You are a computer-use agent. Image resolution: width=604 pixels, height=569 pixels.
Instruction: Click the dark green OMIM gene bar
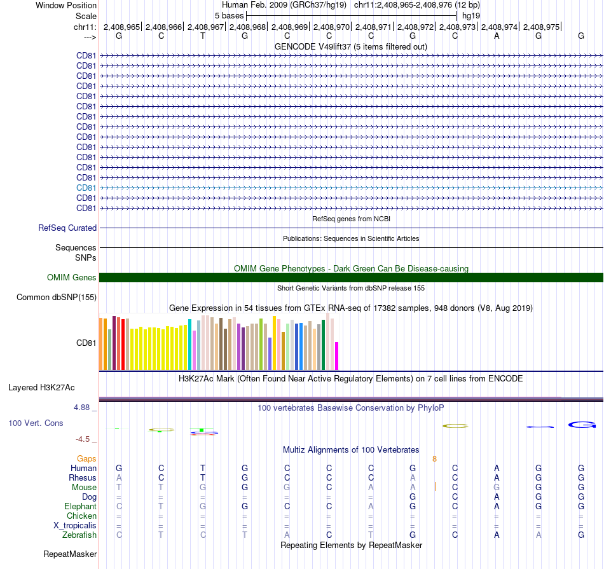pyautogui.click(x=351, y=277)
